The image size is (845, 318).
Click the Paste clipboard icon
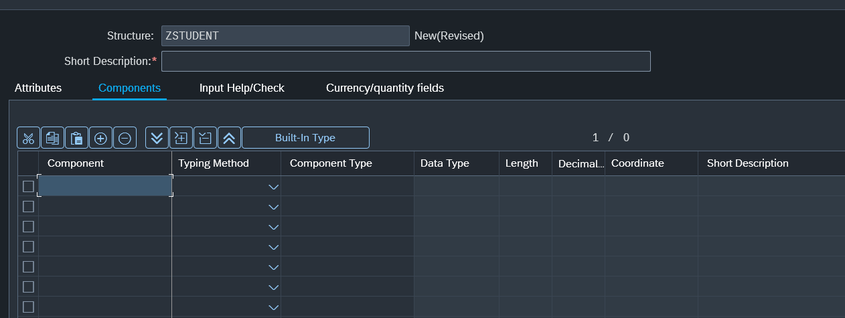click(76, 138)
